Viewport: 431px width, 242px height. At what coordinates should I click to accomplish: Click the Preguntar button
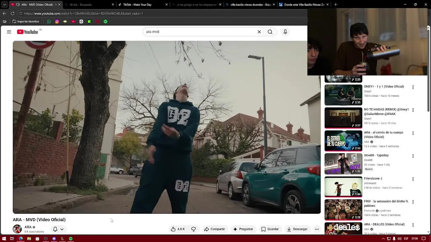pyautogui.click(x=243, y=229)
